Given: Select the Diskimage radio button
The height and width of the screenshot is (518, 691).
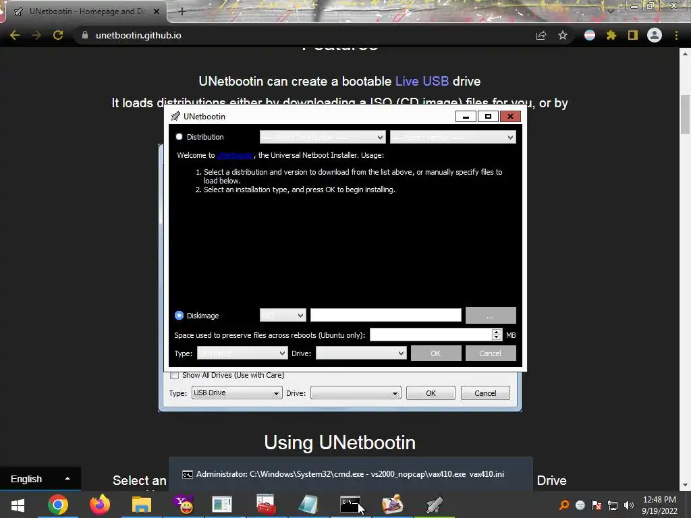Looking at the screenshot, I should coord(179,316).
